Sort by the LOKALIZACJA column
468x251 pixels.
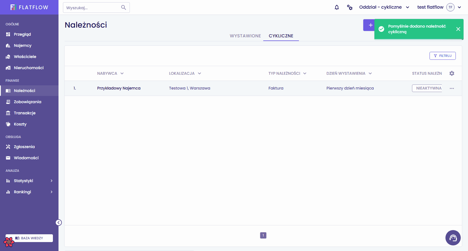tap(185, 73)
